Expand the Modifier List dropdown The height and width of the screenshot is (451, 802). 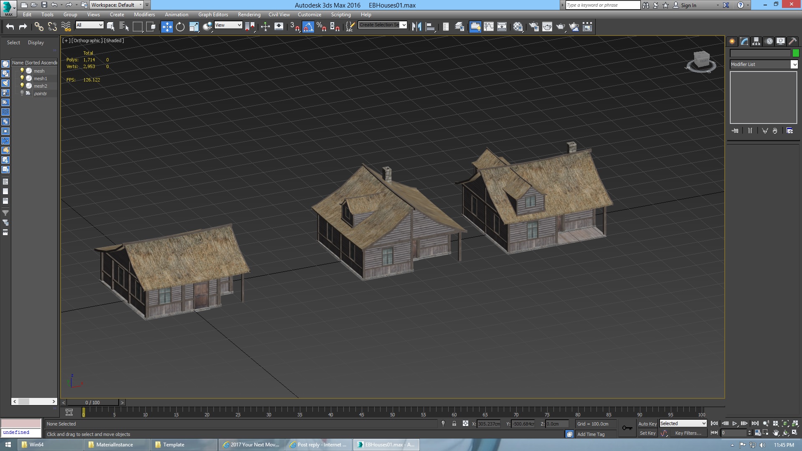(x=794, y=64)
